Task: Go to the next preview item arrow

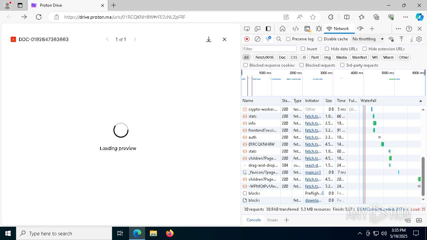Action: [135, 39]
